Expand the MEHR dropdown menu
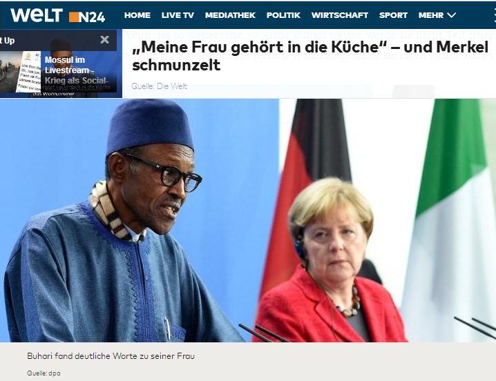Image resolution: width=496 pixels, height=381 pixels. 437,15
